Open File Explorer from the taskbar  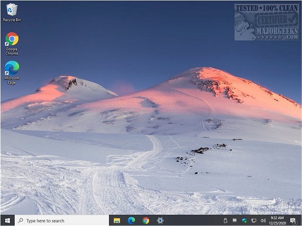117,220
